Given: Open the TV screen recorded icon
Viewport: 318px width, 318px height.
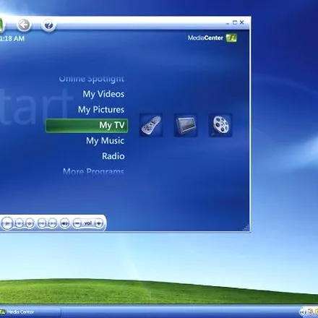Looking at the screenshot, I should click(186, 125).
